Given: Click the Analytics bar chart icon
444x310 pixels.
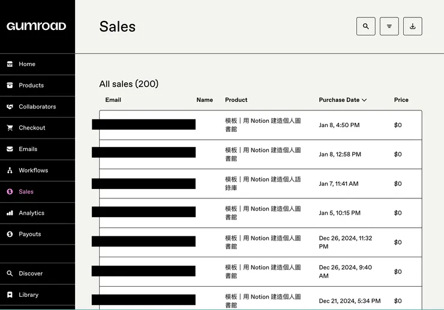Looking at the screenshot, I should click(x=10, y=213).
